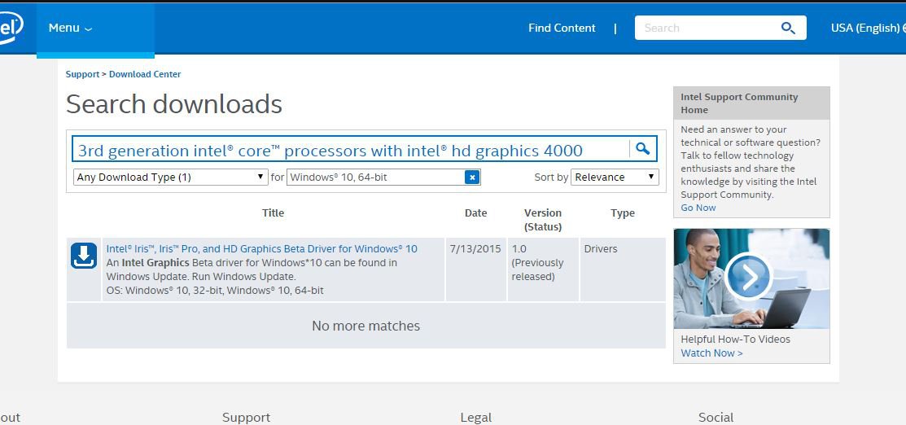This screenshot has width=906, height=425.
Task: Click the Intel logo in header
Action: [x=10, y=28]
